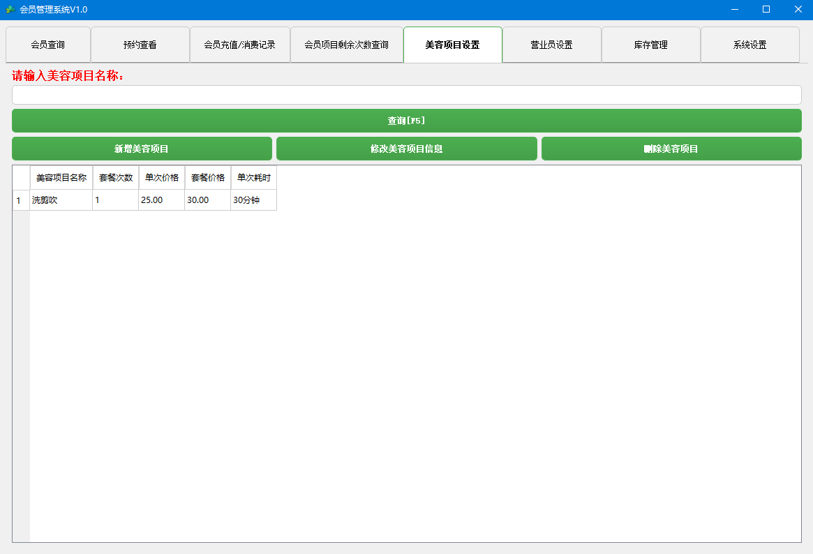Open the 系统设置 tab
Image resolution: width=813 pixels, height=554 pixels.
point(749,44)
